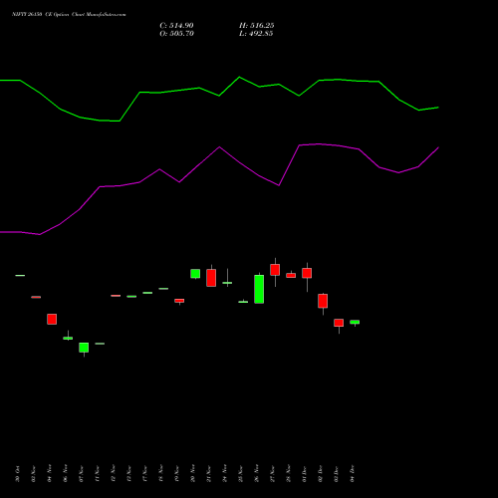Select the 11 Nov date label
The image size is (498, 498).
tap(98, 474)
